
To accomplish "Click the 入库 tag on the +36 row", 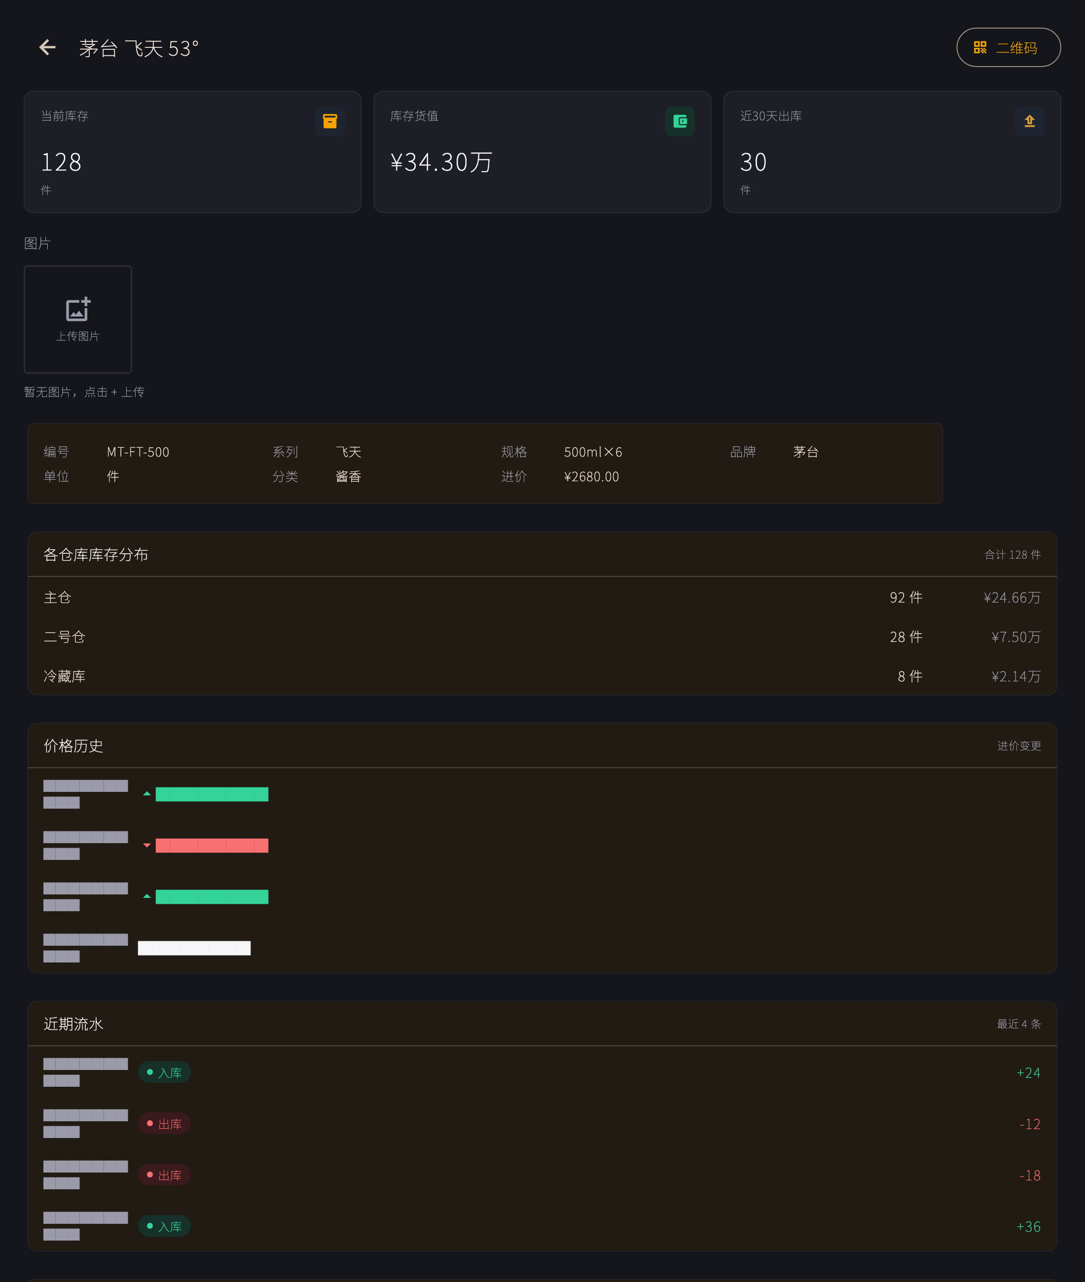I will click(164, 1226).
